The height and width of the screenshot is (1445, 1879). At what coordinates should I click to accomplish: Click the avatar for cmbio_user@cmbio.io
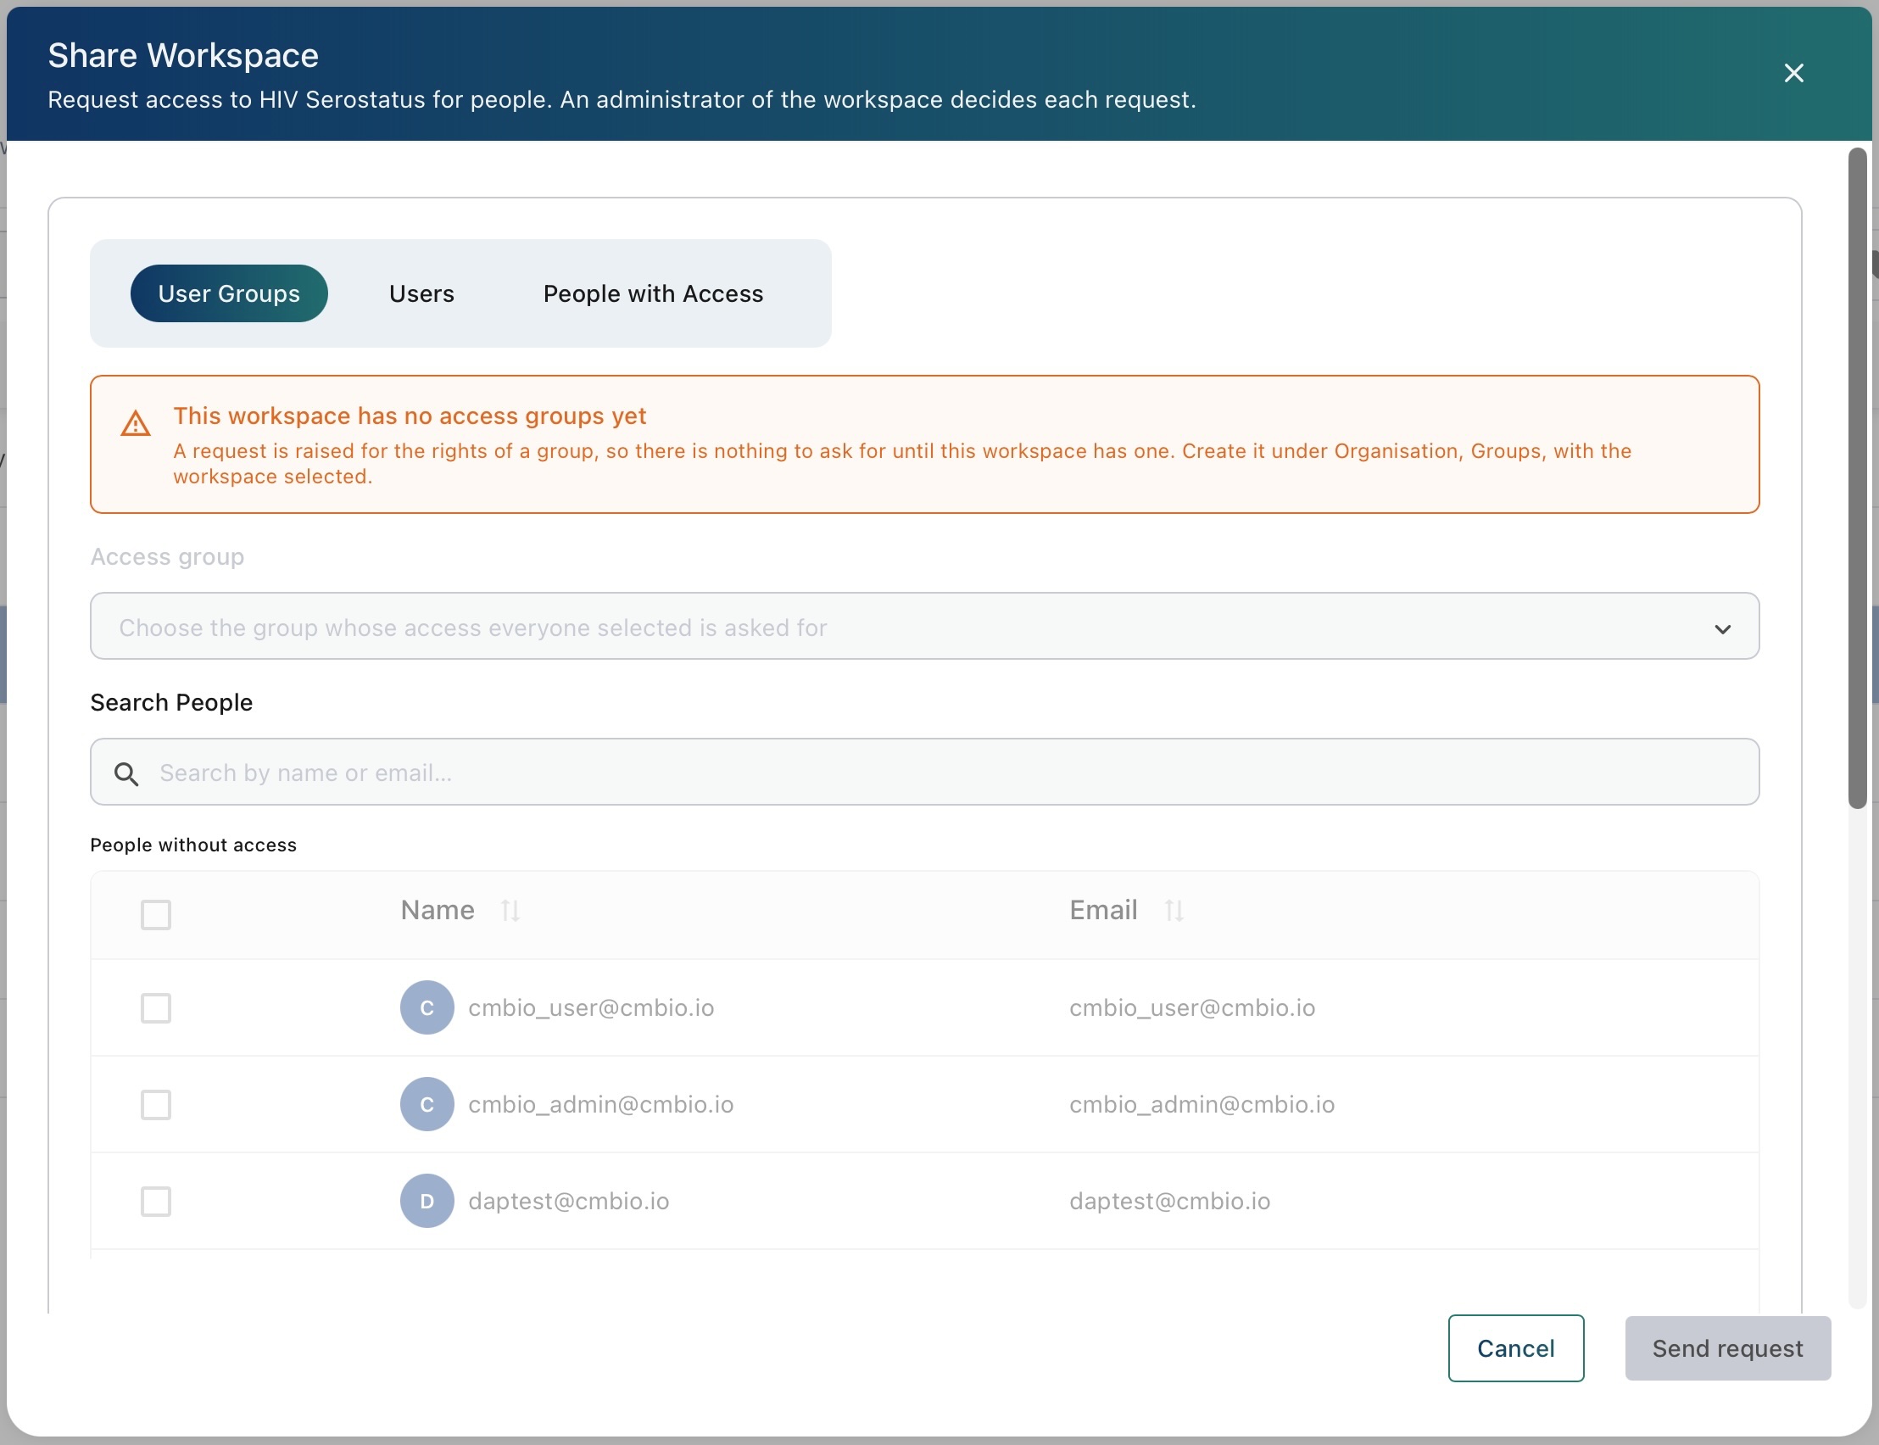tap(427, 1007)
